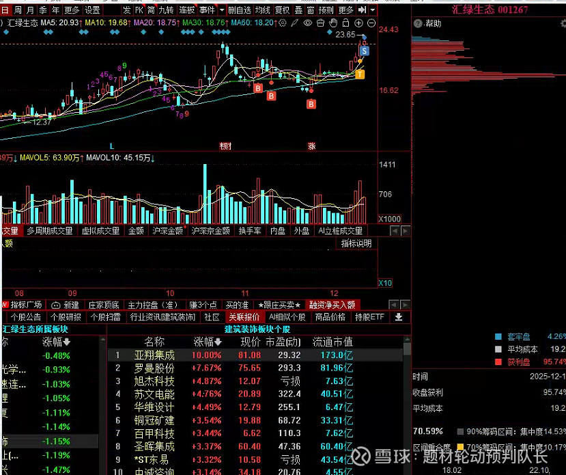Click the 市盈(动) column header

(x=283, y=342)
